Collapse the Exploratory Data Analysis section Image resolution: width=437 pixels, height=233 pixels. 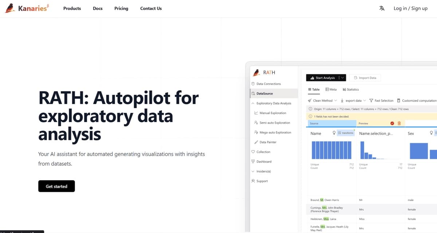pyautogui.click(x=253, y=103)
